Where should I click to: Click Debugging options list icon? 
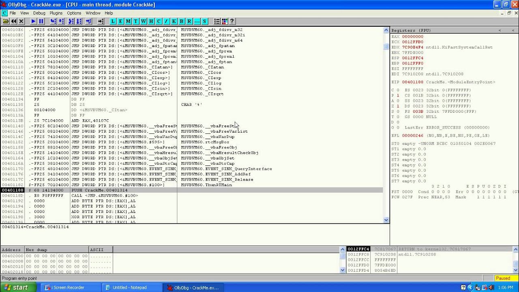pyautogui.click(x=217, y=21)
